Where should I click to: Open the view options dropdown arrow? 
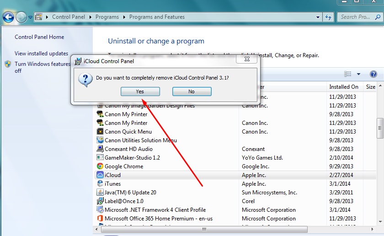(x=358, y=74)
